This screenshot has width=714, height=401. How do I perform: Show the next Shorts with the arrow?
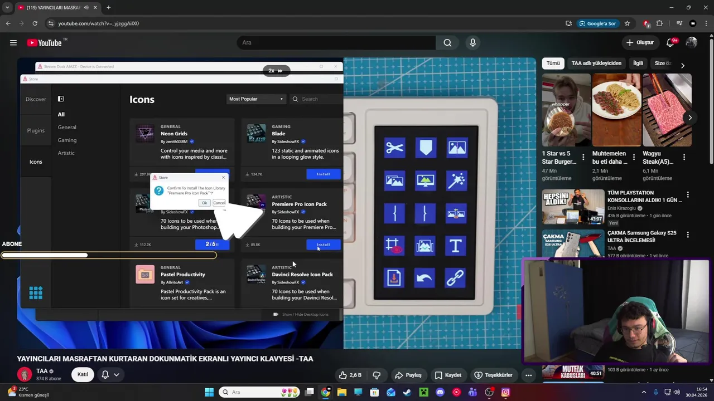690,118
